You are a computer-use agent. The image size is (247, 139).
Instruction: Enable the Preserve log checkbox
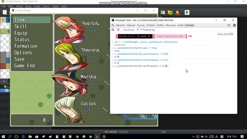click(141, 29)
